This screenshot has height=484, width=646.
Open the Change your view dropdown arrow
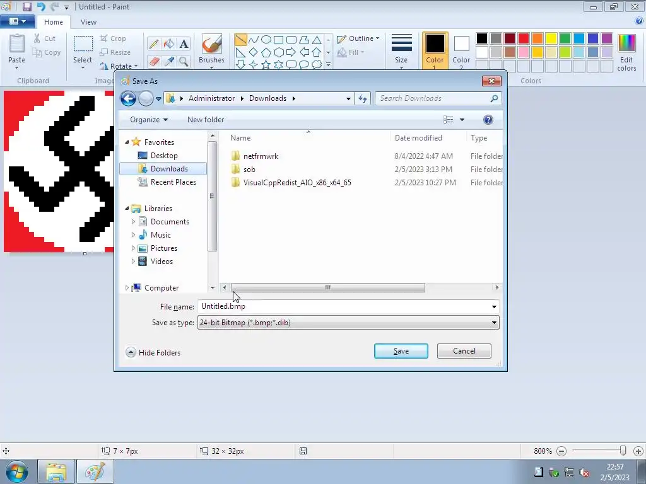point(462,120)
